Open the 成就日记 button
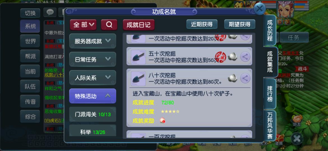Screen dimensions: 328x151 pos(138,25)
